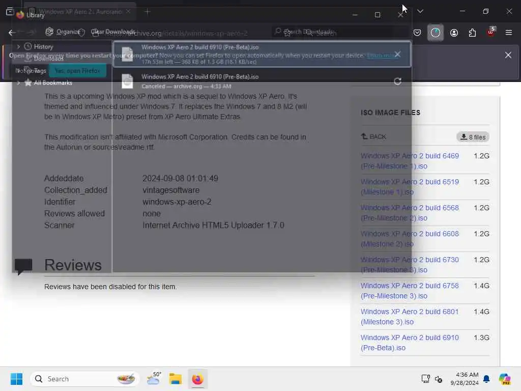
Task: Maximize the Library window
Action: coord(378,15)
